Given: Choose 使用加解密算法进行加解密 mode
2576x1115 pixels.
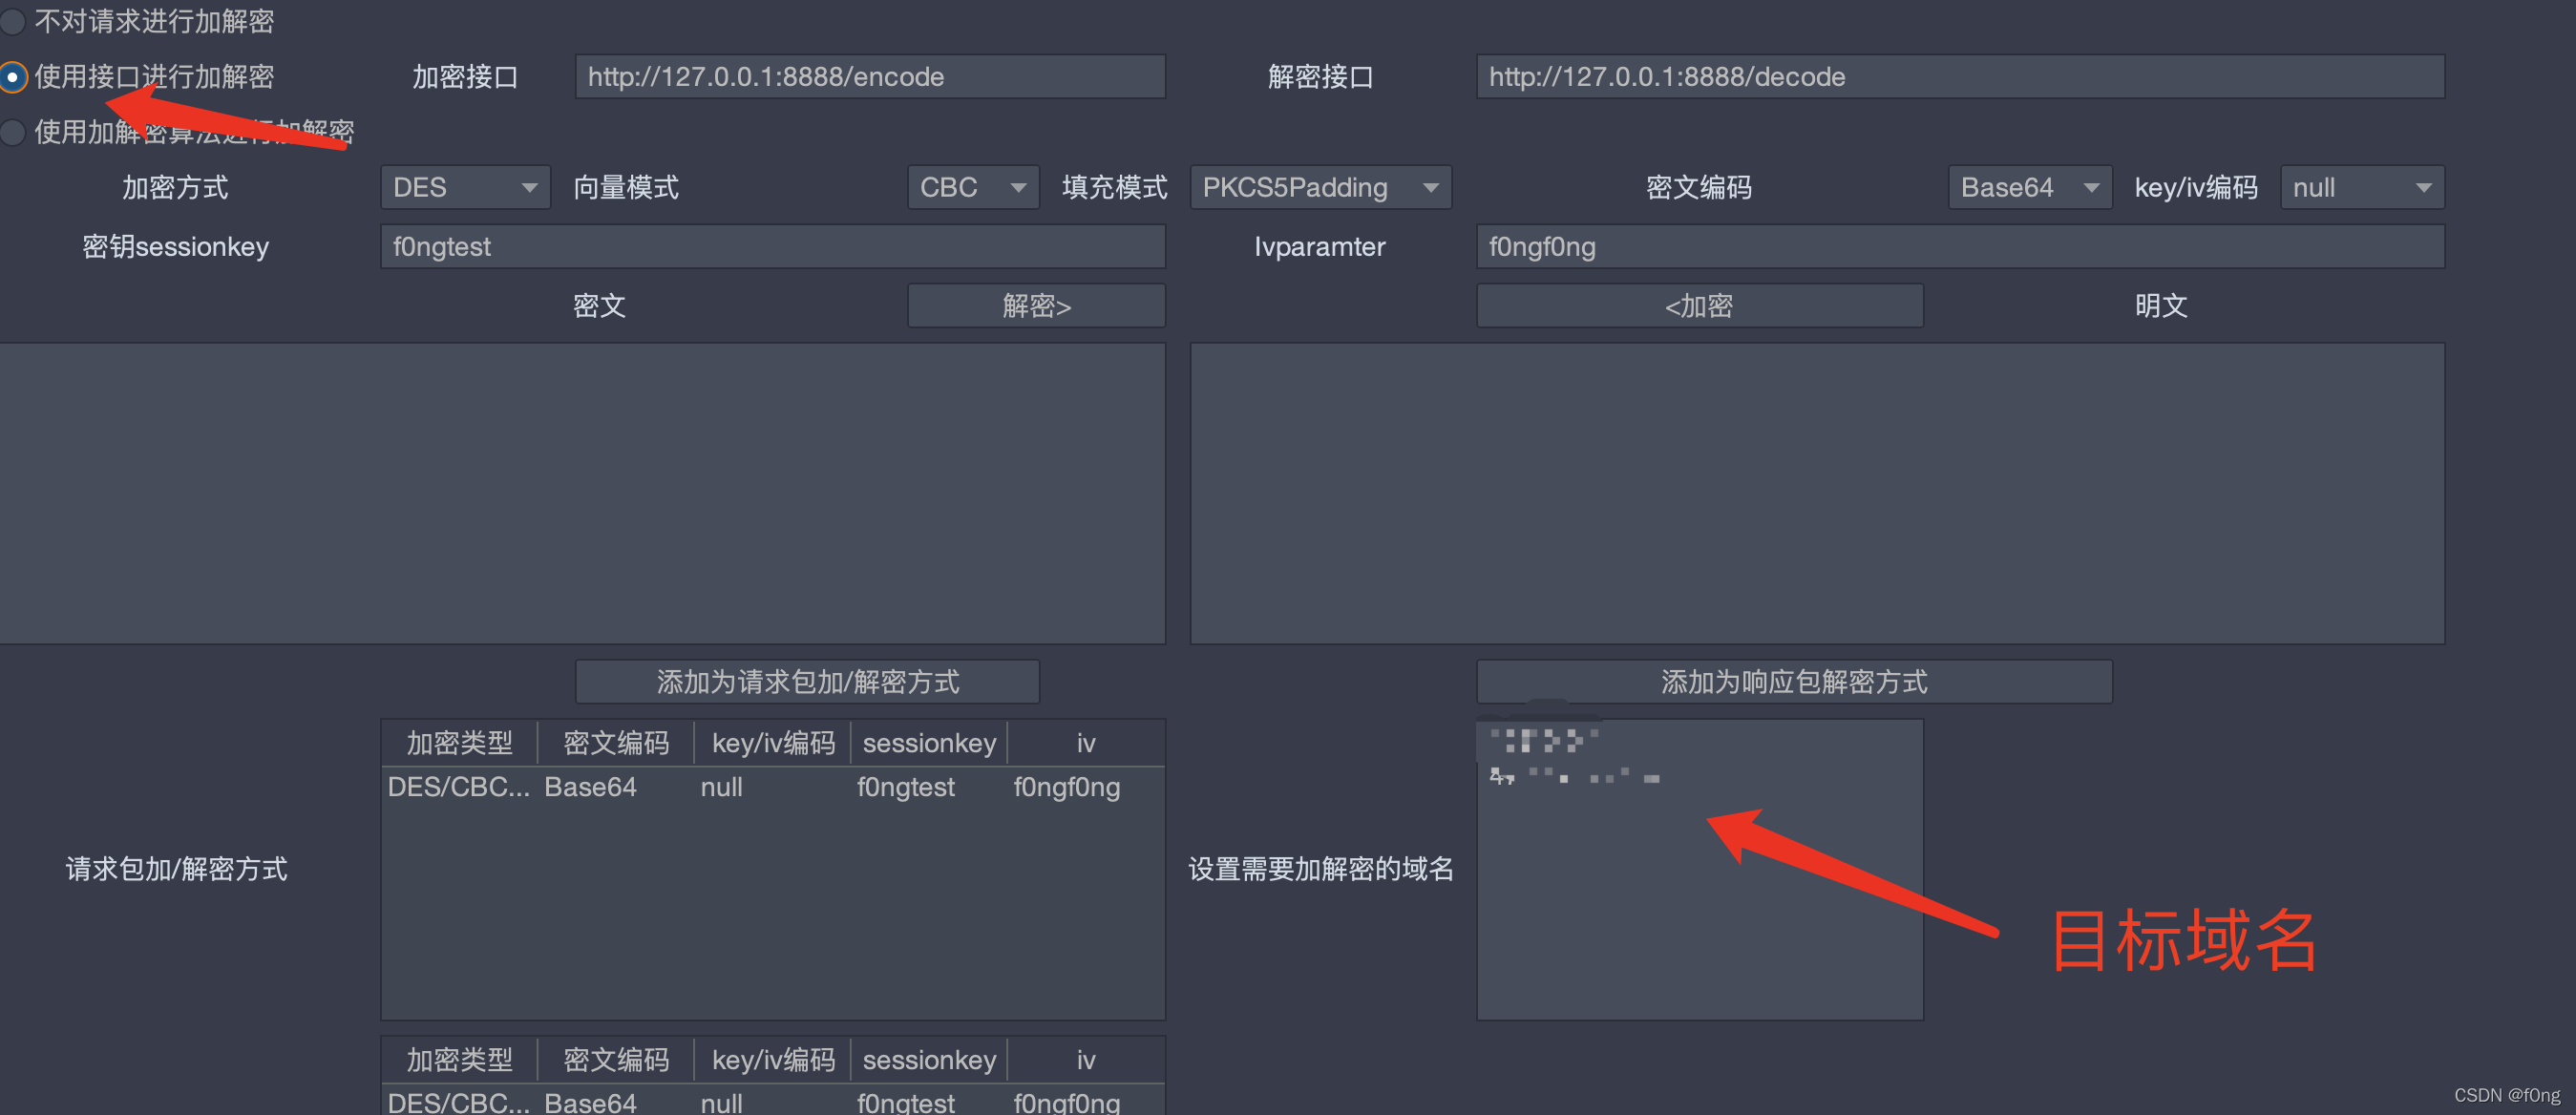Looking at the screenshot, I should pyautogui.click(x=13, y=131).
